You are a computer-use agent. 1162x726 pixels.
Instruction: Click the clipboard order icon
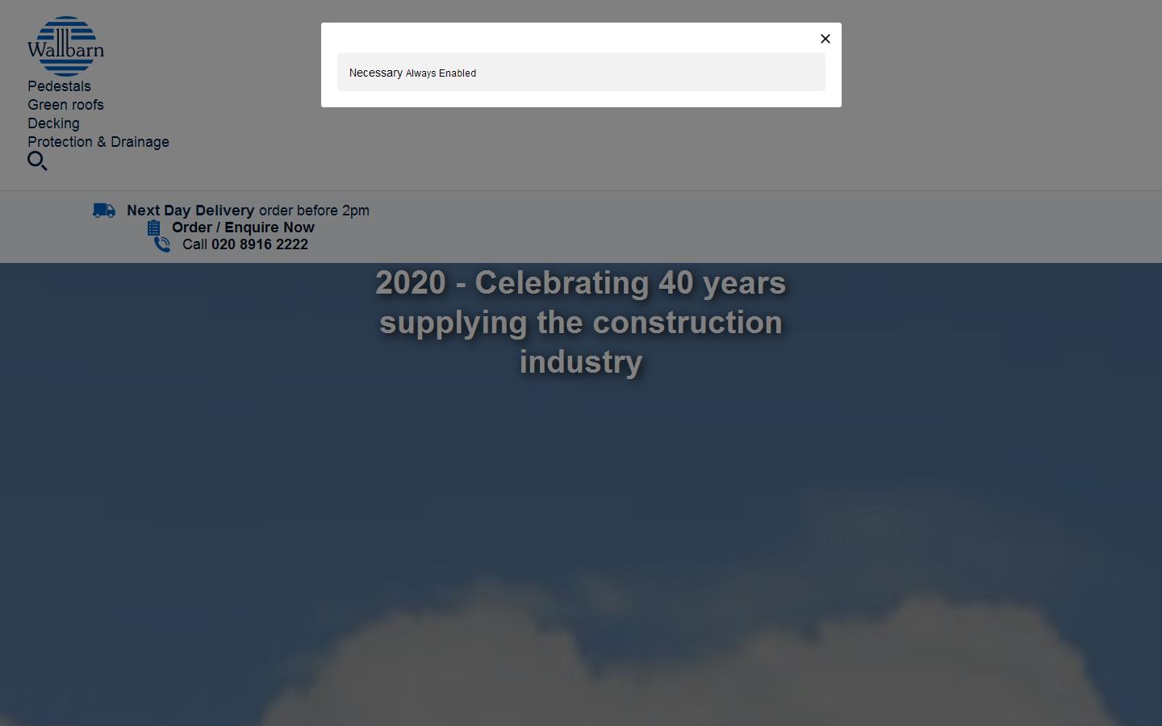[x=154, y=228]
